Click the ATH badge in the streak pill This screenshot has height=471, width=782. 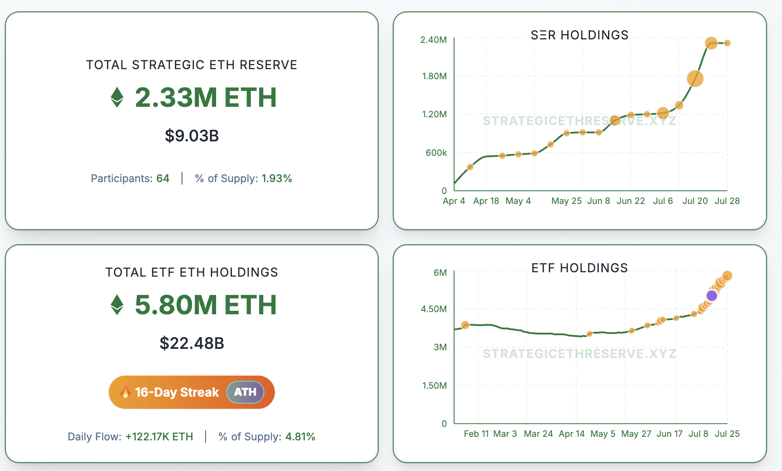pos(245,392)
